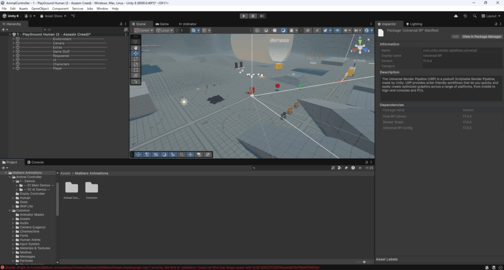Viewport: 504px width, 270px height.
Task: Select the Move tool in Scene
Action: coord(136,53)
